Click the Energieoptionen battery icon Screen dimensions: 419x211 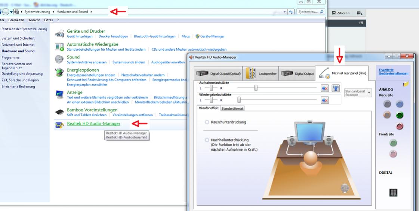click(x=59, y=72)
